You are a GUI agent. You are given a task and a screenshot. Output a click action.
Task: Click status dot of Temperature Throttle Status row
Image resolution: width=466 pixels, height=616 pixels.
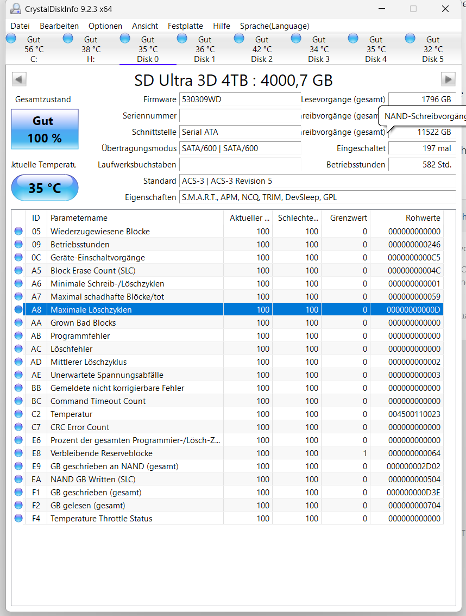(18, 518)
